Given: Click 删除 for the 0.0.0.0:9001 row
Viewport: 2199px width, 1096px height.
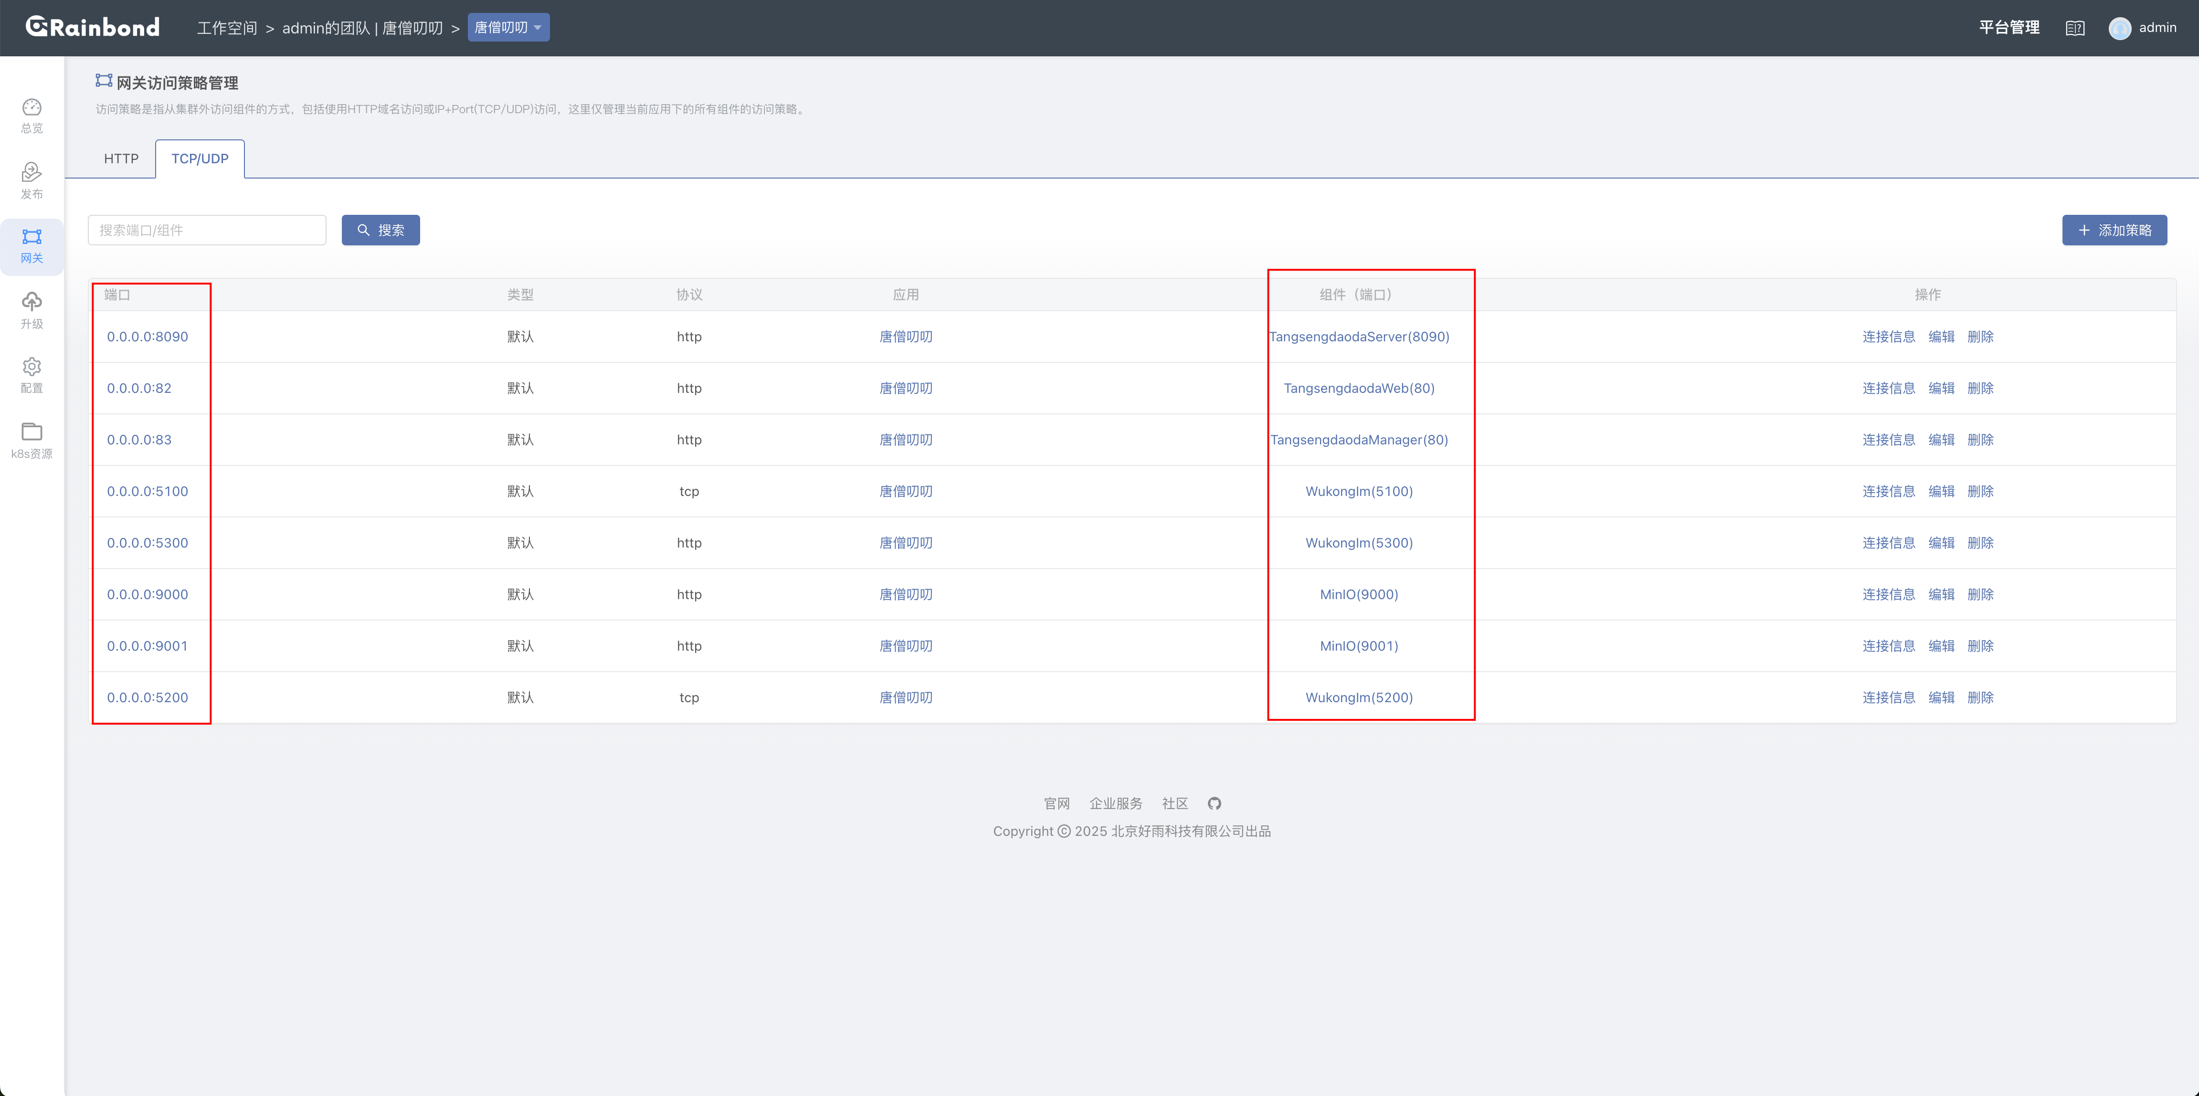Looking at the screenshot, I should [x=1979, y=646].
